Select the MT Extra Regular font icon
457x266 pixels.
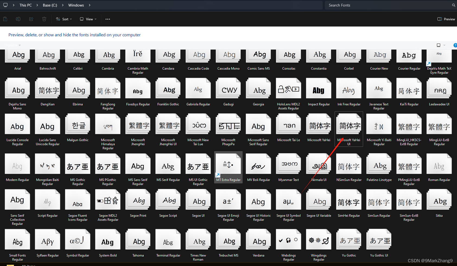click(x=228, y=164)
